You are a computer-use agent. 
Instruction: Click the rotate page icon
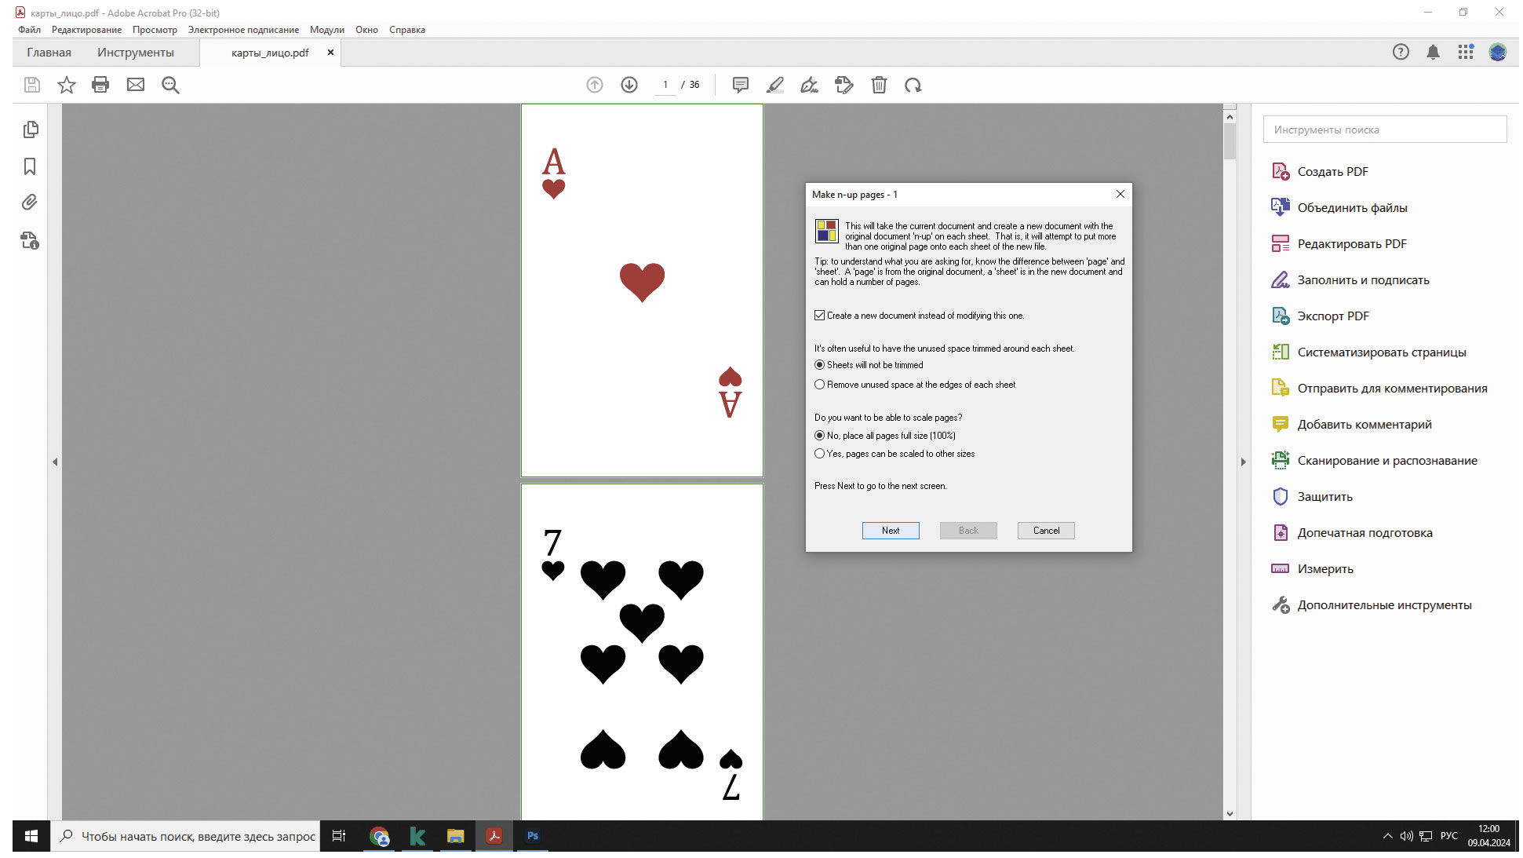pos(913,85)
